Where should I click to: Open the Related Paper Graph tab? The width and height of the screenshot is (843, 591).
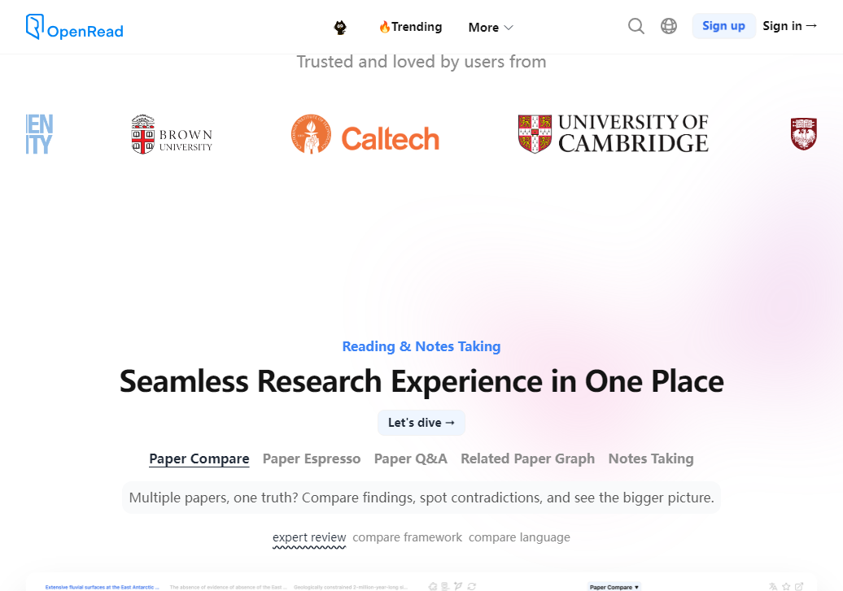point(527,458)
